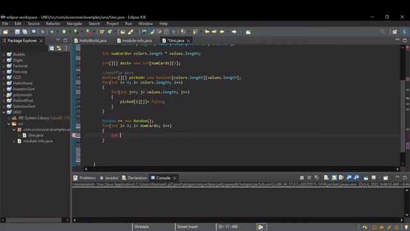Open the Window menu
This screenshot has width=410, height=231.
pyautogui.click(x=145, y=24)
